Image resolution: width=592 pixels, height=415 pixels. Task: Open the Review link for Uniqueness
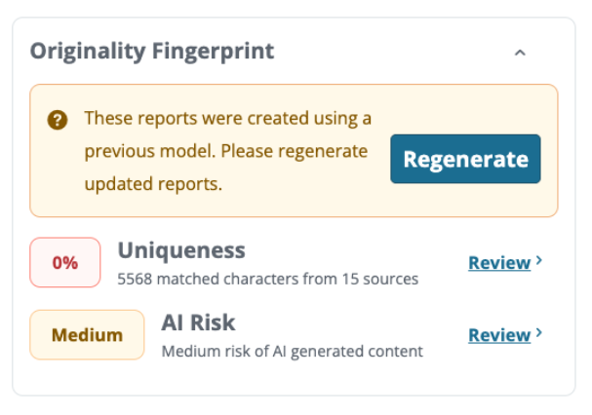[x=499, y=262]
